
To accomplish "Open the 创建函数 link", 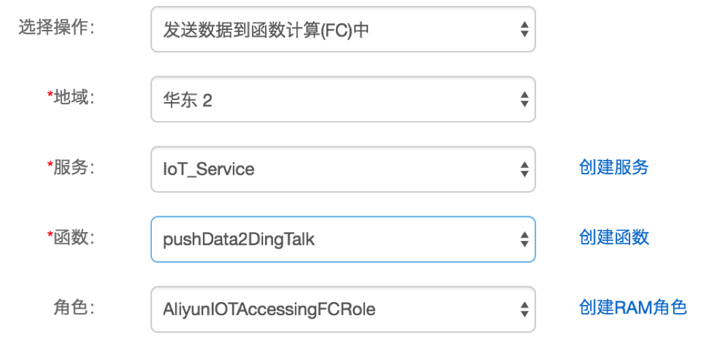I will (614, 237).
